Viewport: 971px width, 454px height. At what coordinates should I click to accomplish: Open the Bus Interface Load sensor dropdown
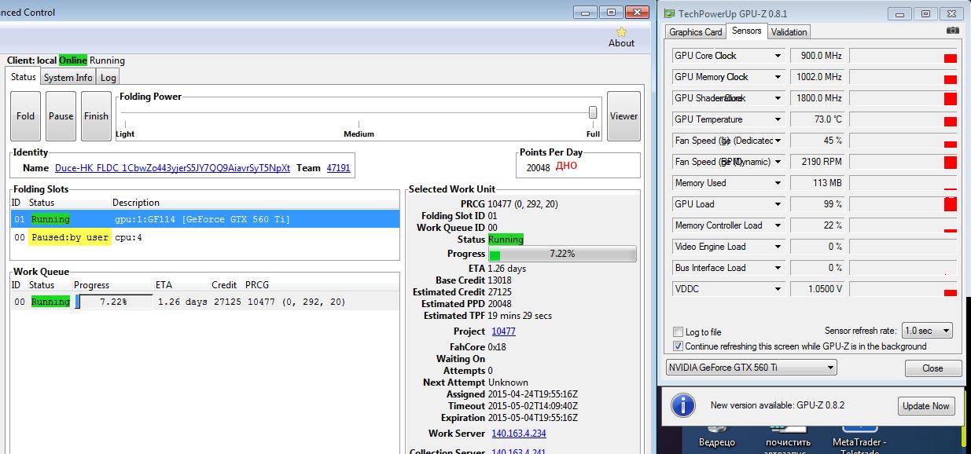pyautogui.click(x=778, y=268)
